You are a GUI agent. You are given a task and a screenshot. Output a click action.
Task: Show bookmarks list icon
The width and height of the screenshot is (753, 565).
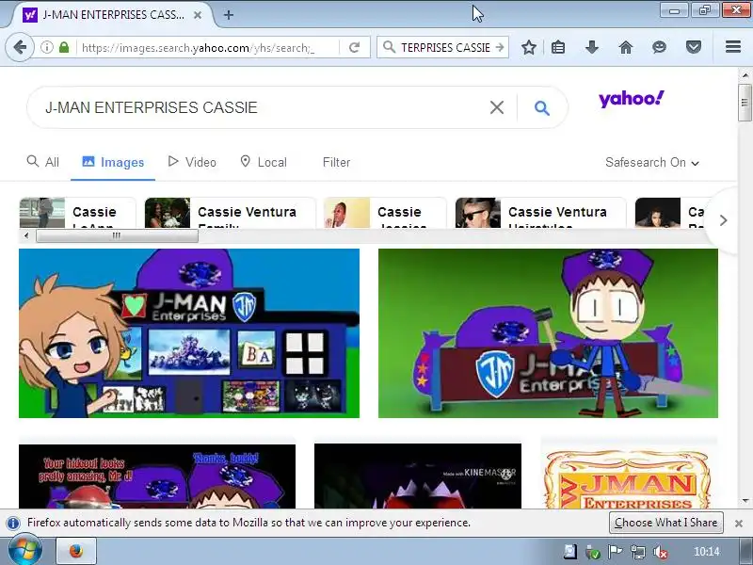coord(558,47)
